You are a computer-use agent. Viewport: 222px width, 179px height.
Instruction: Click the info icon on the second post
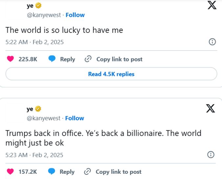click(211, 155)
